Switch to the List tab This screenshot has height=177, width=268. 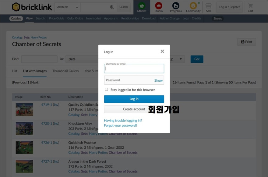point(15,71)
